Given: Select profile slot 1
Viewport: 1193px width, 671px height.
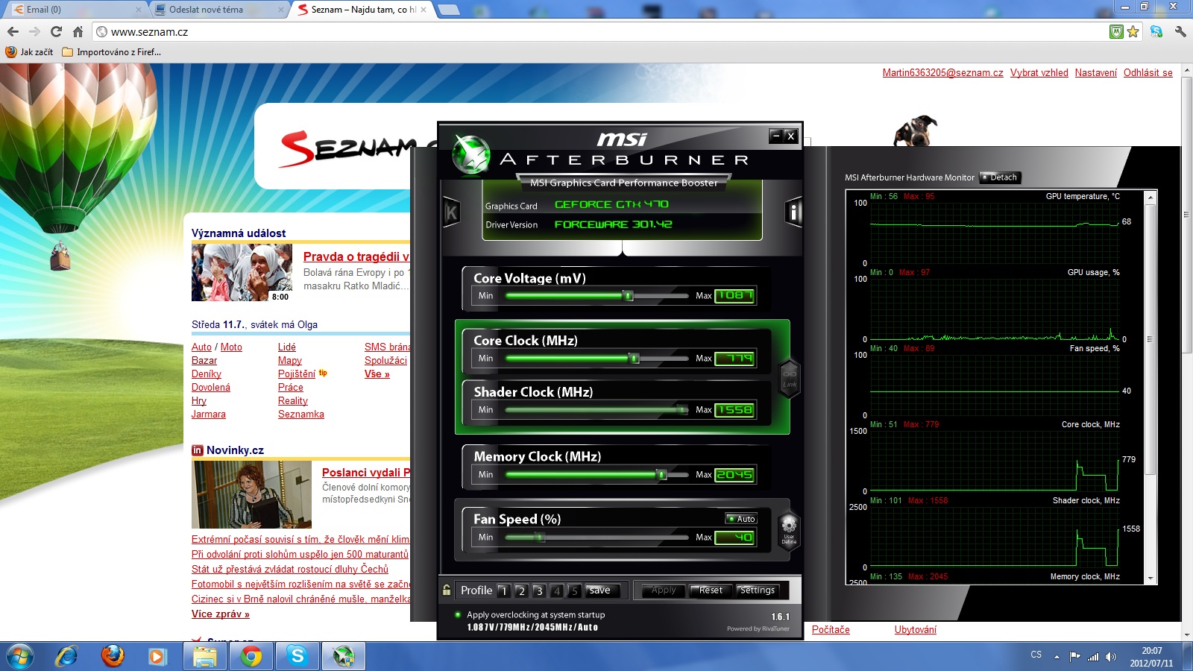Looking at the screenshot, I should tap(504, 590).
